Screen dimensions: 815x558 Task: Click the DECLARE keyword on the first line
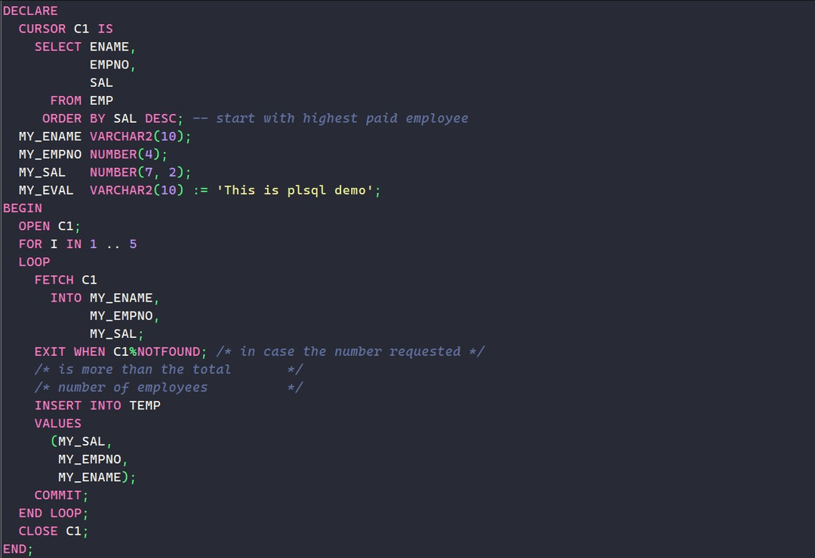pyautogui.click(x=30, y=11)
